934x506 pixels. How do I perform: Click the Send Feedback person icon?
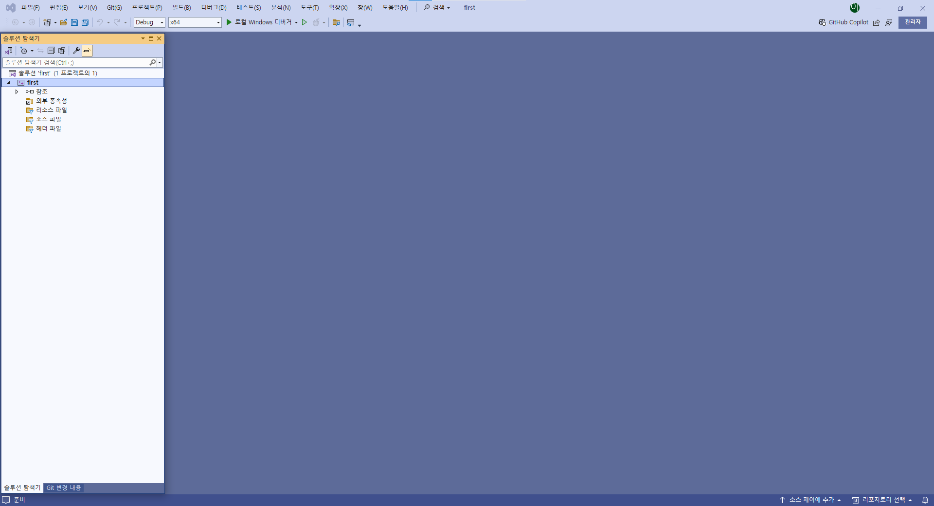(889, 22)
